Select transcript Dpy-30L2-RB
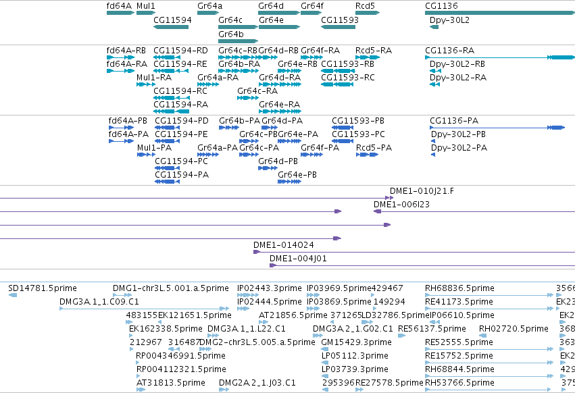The height and width of the screenshot is (393, 575). coord(435,71)
